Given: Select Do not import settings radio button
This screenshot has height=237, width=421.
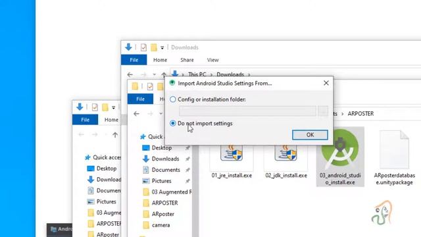Looking at the screenshot, I should pos(173,123).
